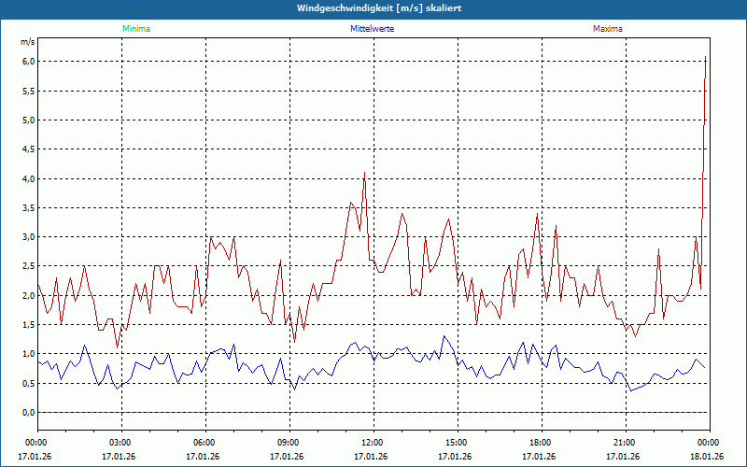Select the 6,0 y-axis tick label
Screen dimensions: 747x467
[28, 62]
